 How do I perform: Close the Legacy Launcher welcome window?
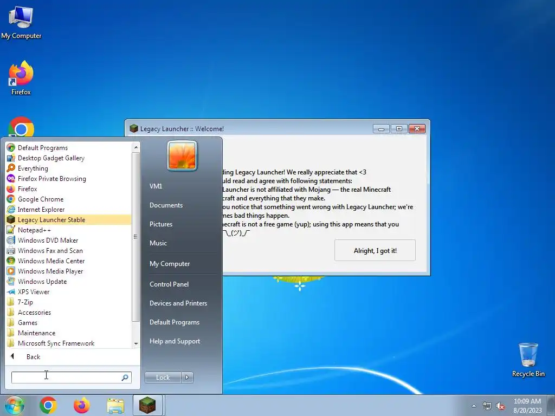click(417, 129)
